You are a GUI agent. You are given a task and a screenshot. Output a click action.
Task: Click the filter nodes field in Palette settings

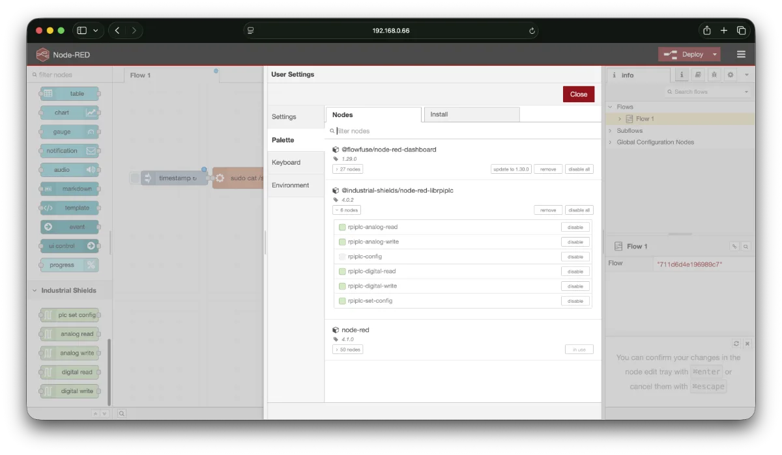tap(463, 131)
